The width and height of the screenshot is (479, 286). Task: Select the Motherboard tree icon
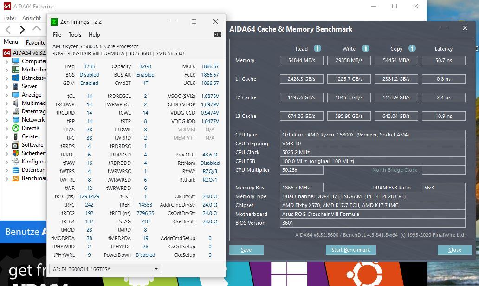tap(16, 69)
